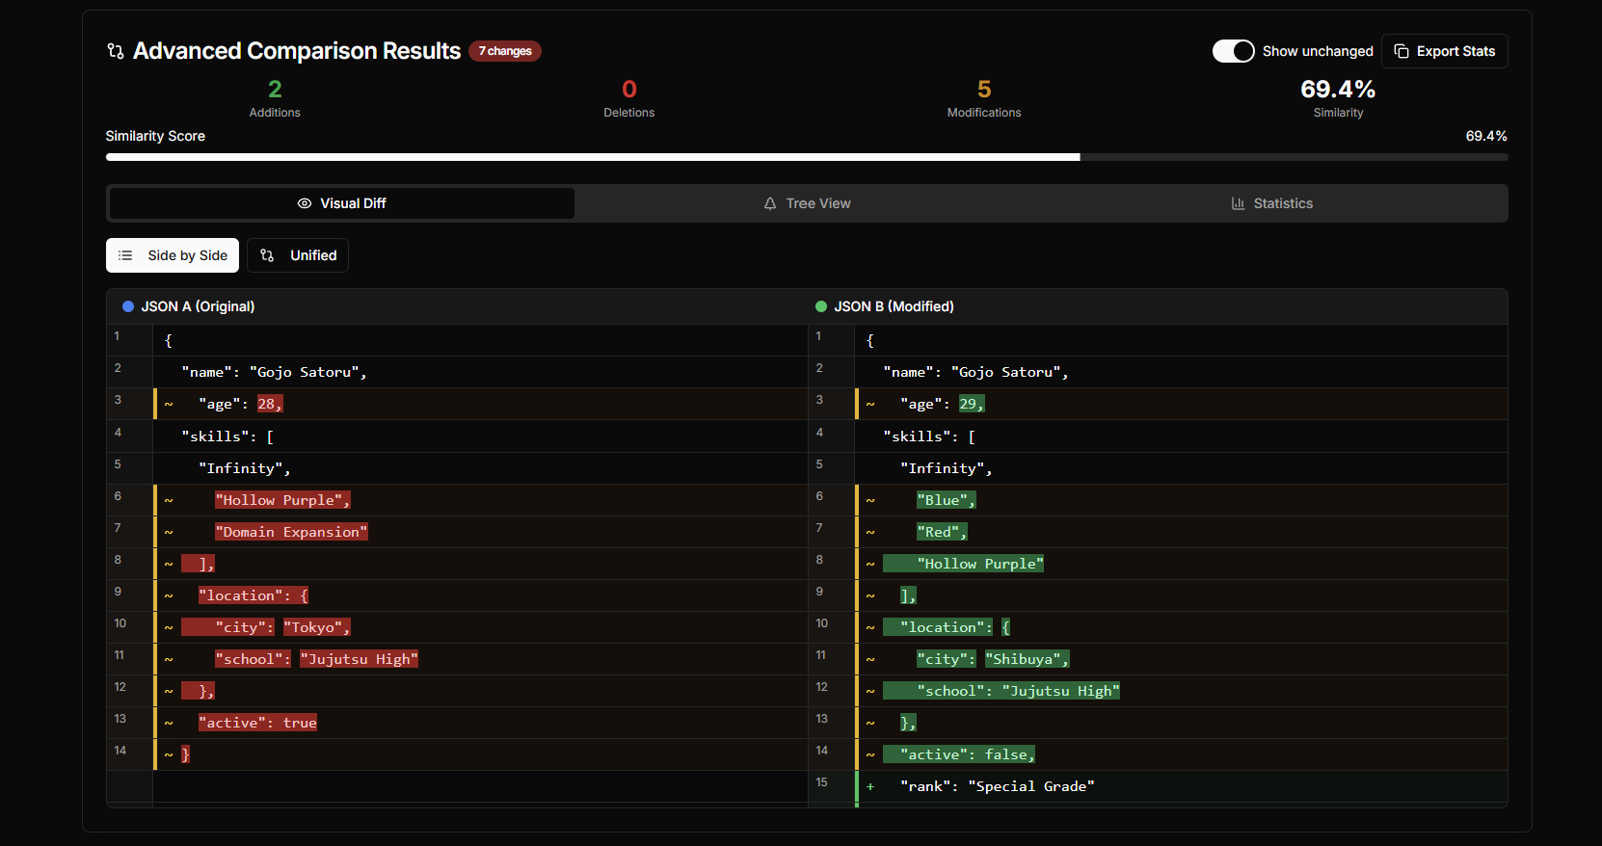Viewport: 1602px width, 846px height.
Task: Click the Advanced Comparison Results title
Action: [297, 51]
